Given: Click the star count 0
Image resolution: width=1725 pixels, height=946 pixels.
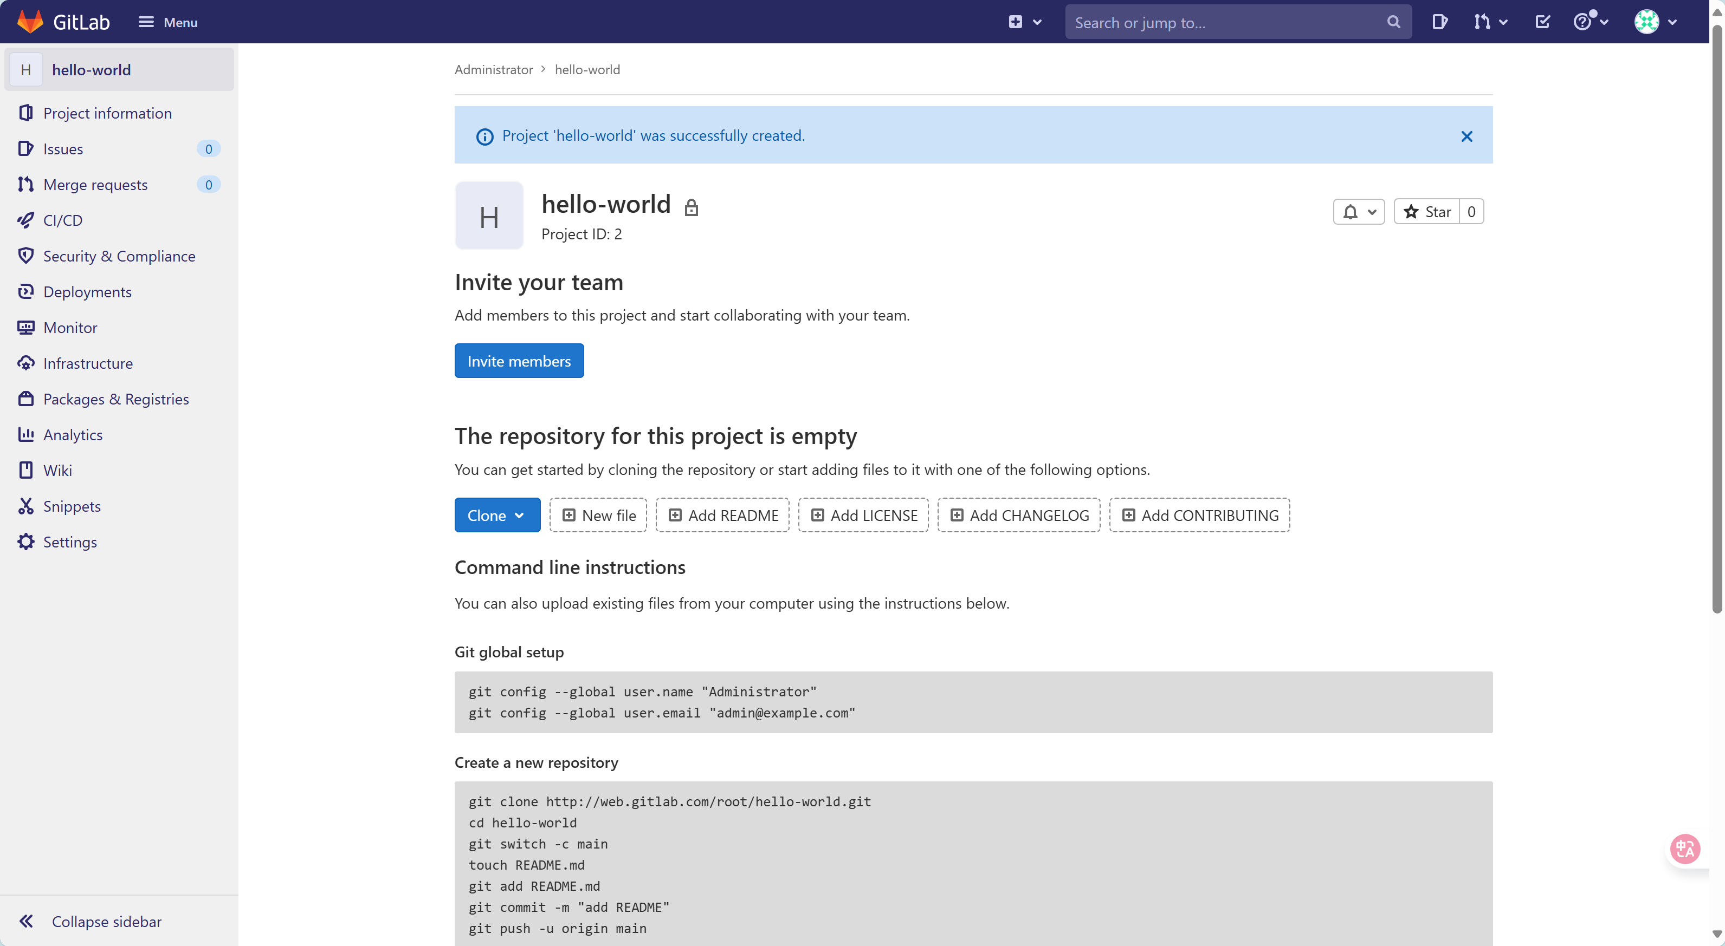Looking at the screenshot, I should 1471,211.
